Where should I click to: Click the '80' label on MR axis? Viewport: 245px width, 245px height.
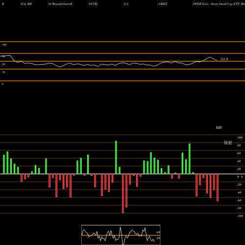239,146
